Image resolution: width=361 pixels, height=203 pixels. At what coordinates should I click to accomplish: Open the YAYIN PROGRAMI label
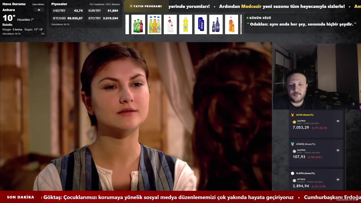click(148, 6)
